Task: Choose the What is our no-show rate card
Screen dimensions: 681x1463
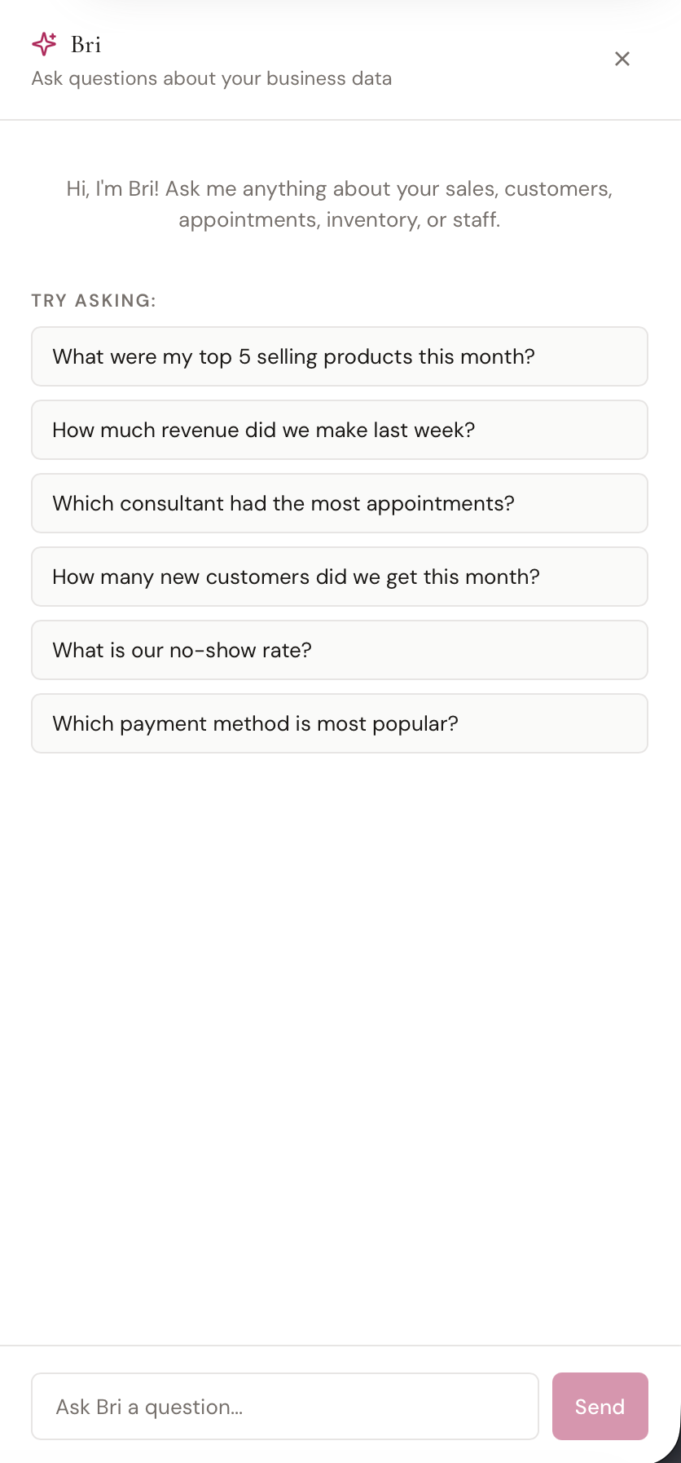Action: (x=339, y=650)
